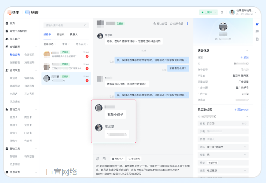Click + 添加 next to 标签
The image size is (266, 183).
[x=244, y=57]
